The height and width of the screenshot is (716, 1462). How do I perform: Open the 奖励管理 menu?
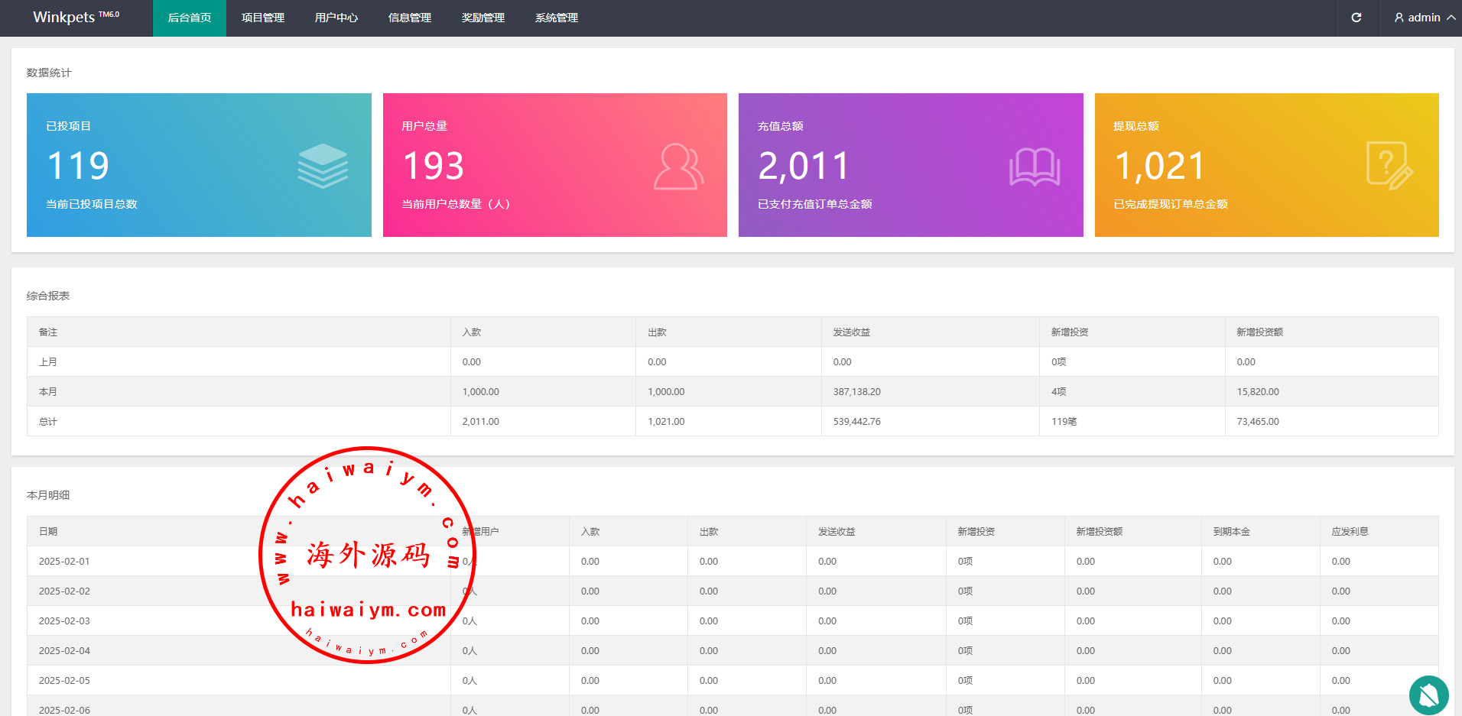483,18
